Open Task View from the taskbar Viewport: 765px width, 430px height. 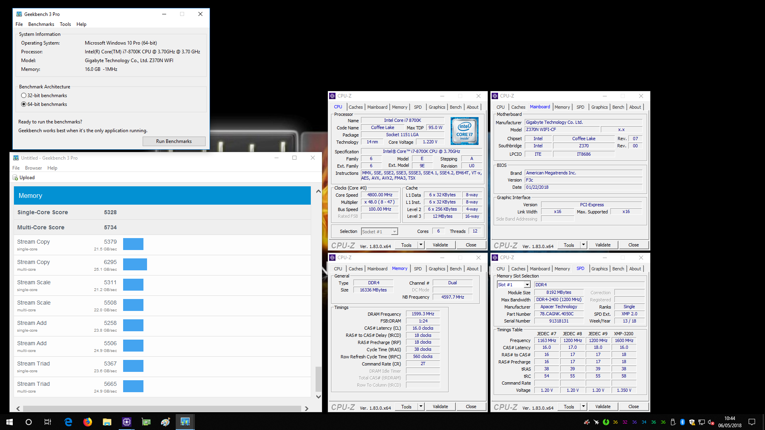48,422
